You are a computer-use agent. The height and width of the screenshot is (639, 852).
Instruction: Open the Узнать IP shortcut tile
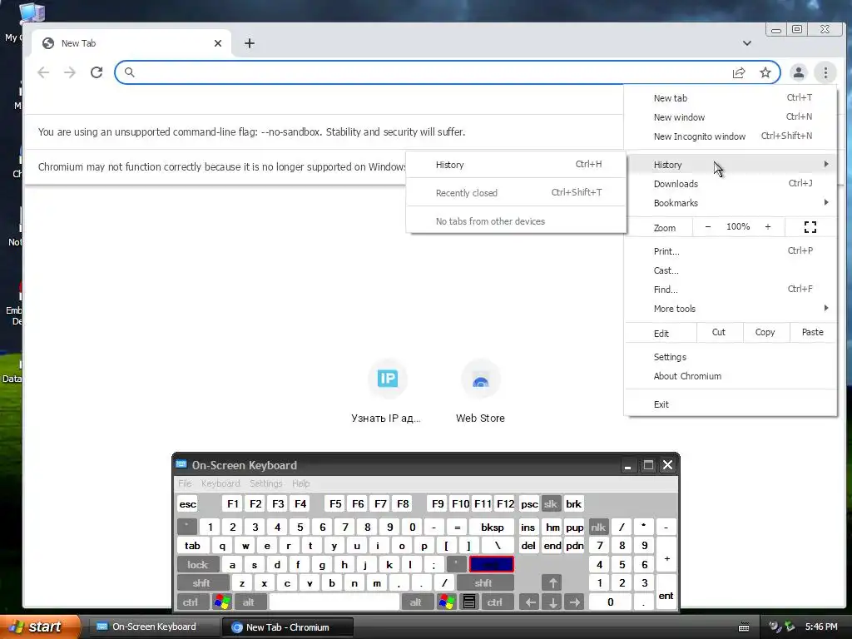click(387, 391)
